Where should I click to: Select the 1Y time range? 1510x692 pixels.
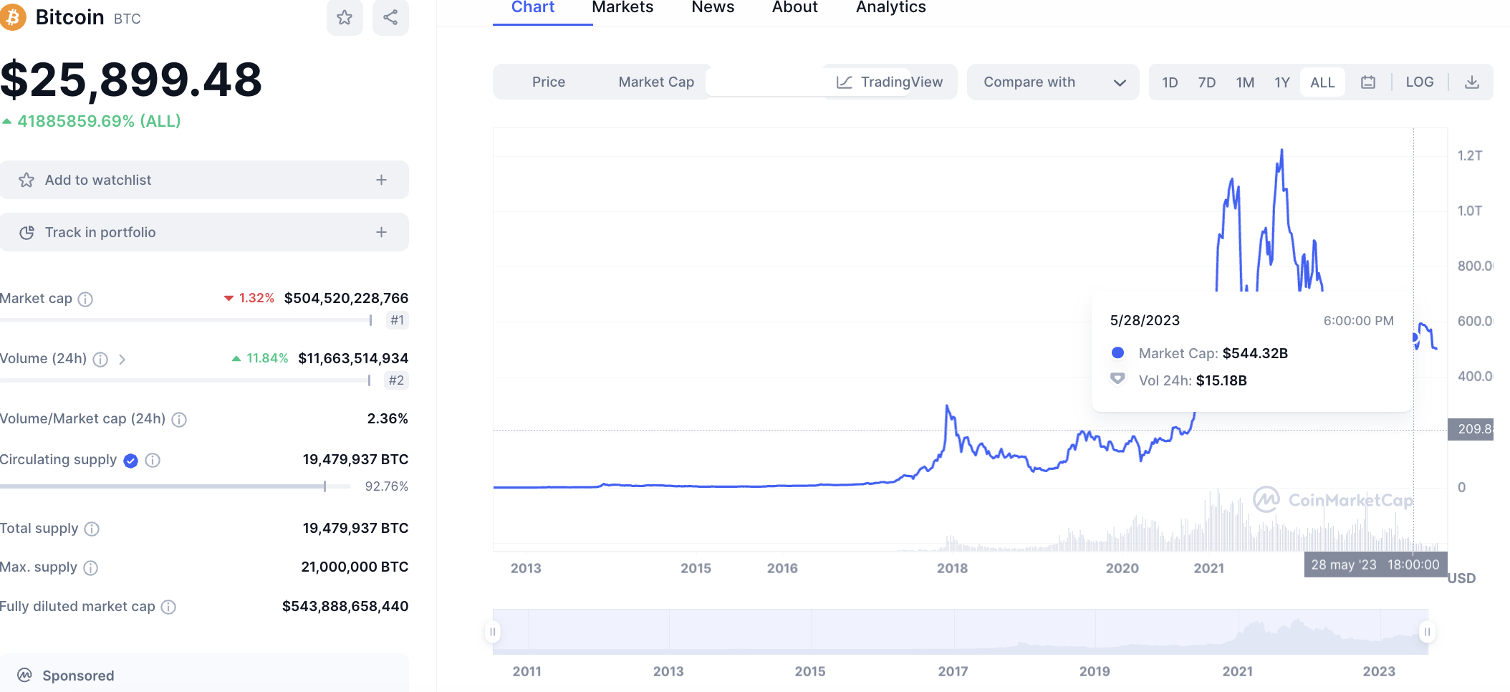(x=1281, y=82)
